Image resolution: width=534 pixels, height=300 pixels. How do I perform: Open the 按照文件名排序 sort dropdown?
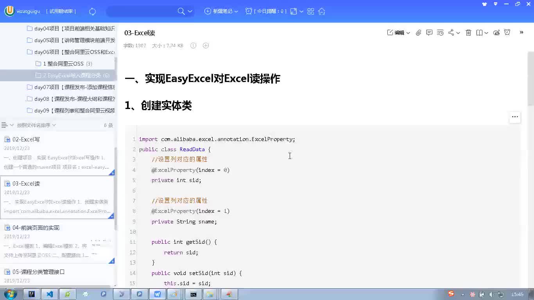(36, 125)
